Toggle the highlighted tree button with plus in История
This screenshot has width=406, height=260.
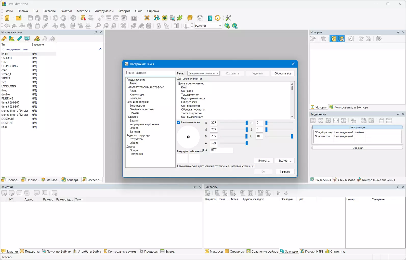[341, 39]
